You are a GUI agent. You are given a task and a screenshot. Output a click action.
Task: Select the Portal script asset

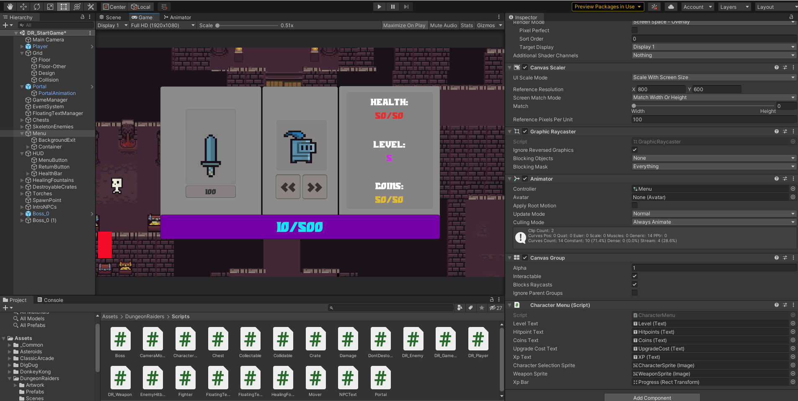[x=381, y=381]
